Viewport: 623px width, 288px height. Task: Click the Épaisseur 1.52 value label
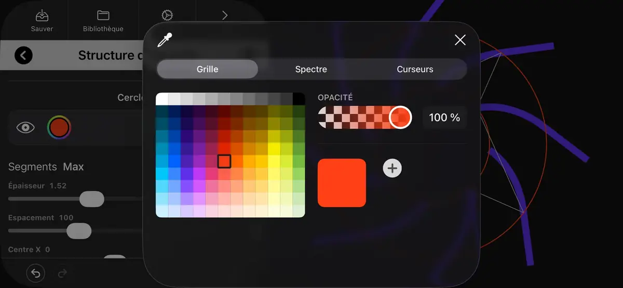click(x=37, y=186)
